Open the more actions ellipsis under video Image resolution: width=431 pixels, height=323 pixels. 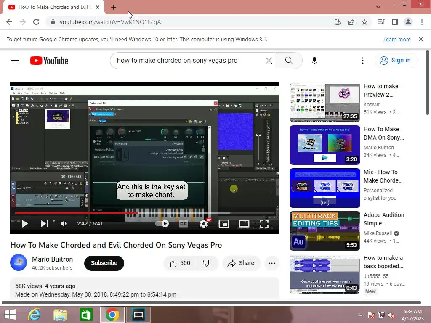tap(272, 263)
